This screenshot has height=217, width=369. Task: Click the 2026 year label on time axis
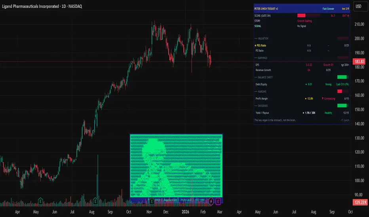point(185,212)
